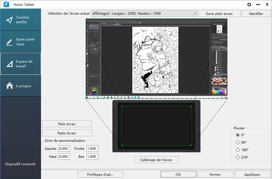Switch to the Stylet numérique tab

(21, 42)
